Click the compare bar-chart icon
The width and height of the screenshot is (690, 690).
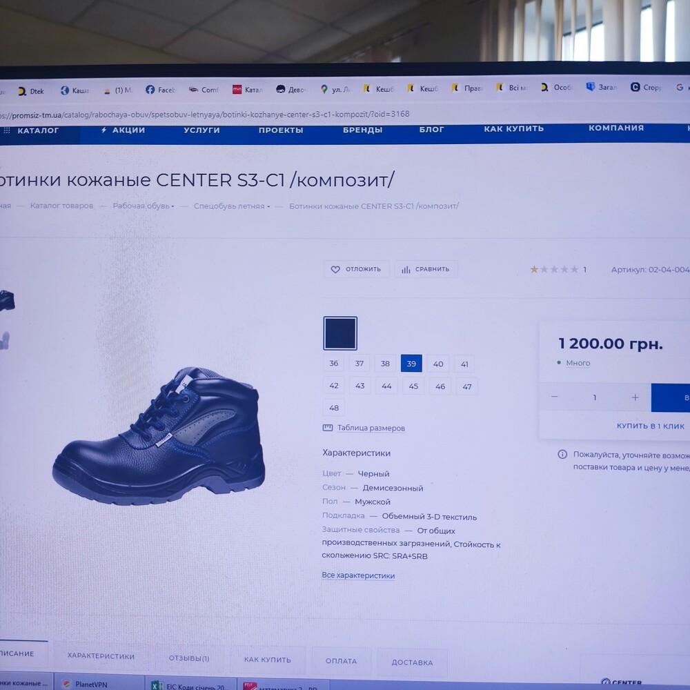coord(406,270)
